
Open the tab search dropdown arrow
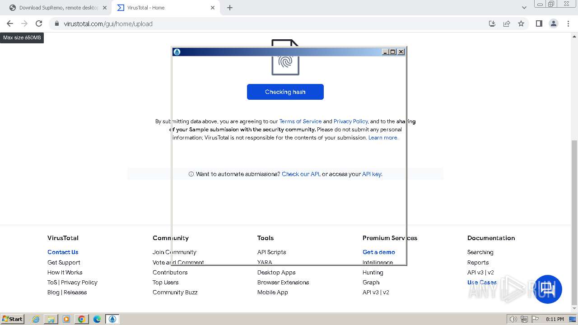524,8
